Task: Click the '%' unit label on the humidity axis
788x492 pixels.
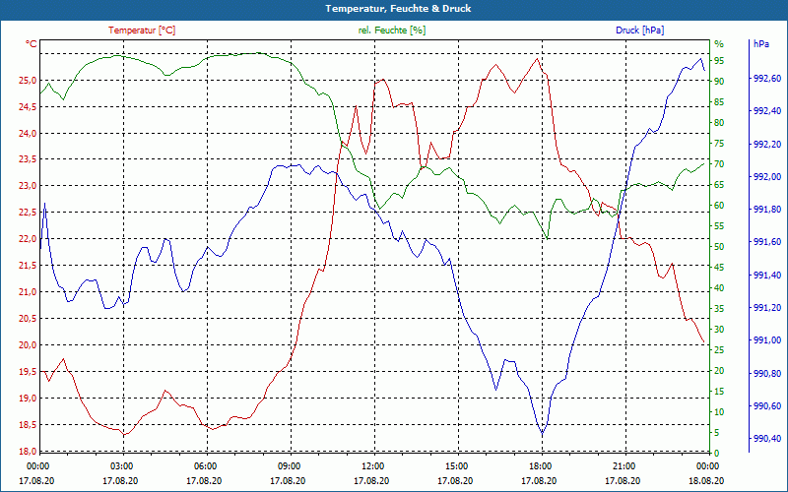Action: [719, 44]
